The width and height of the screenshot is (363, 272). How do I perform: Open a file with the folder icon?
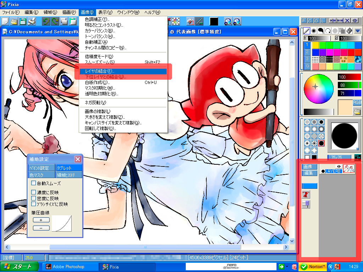pos(14,22)
